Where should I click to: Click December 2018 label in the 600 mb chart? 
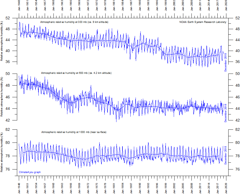[x=226, y=113]
